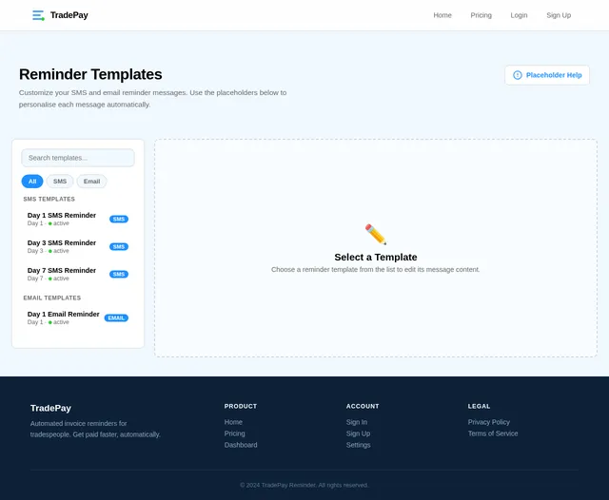Image resolution: width=609 pixels, height=500 pixels.
Task: Click the 'SMS TEMPLATES' section label
Action: tap(49, 199)
